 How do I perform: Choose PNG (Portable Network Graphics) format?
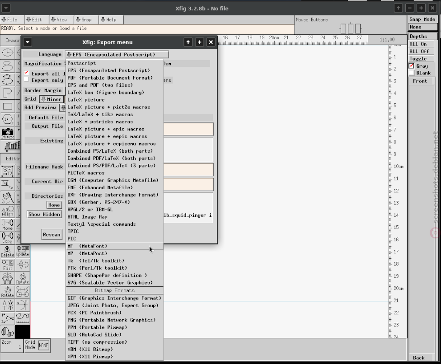pos(115,320)
